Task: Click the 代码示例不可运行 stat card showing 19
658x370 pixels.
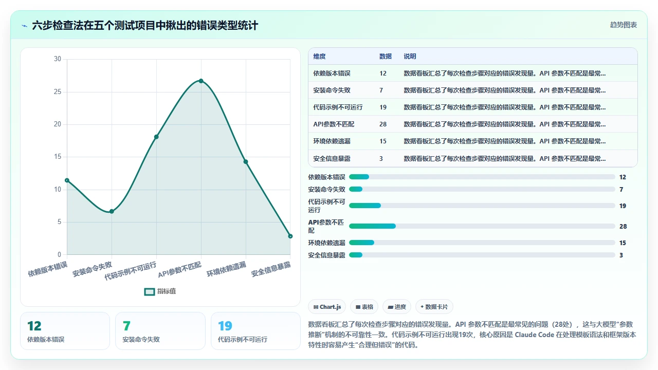Action: [x=255, y=331]
